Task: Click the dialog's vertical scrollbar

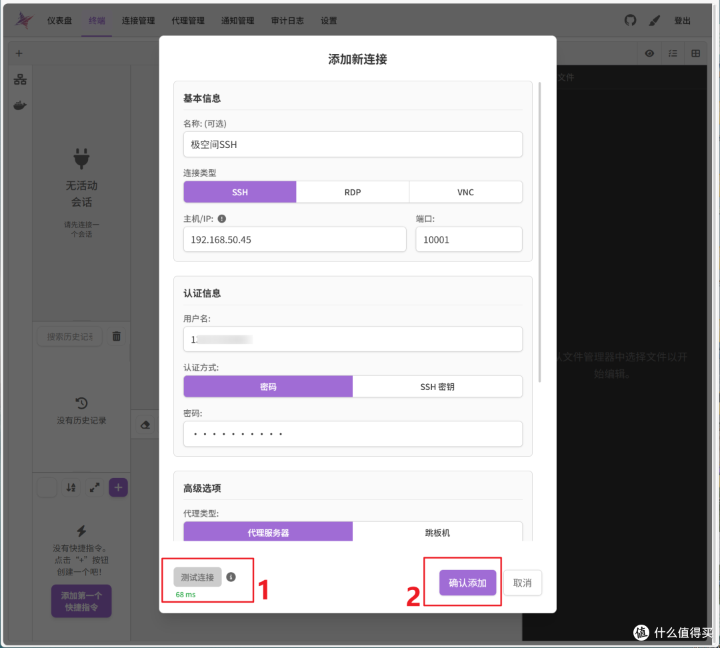Action: (539, 232)
